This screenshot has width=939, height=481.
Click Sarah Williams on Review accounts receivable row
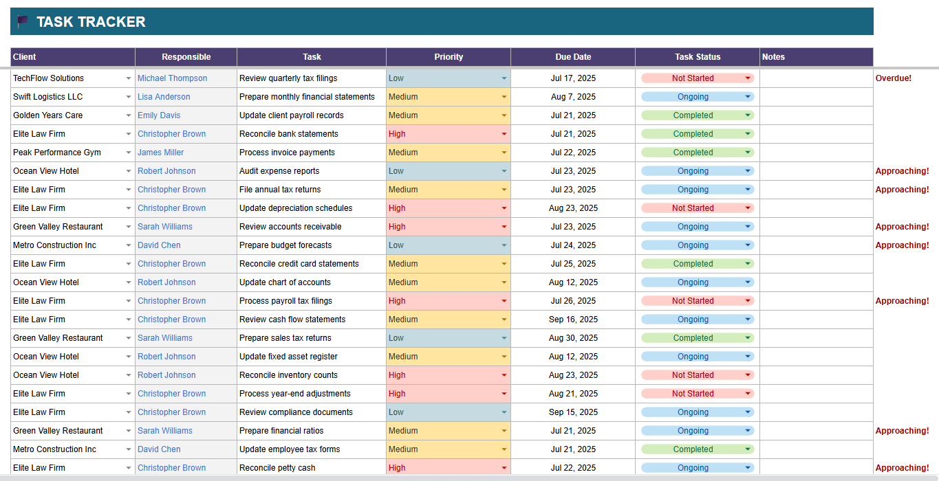[x=164, y=226]
